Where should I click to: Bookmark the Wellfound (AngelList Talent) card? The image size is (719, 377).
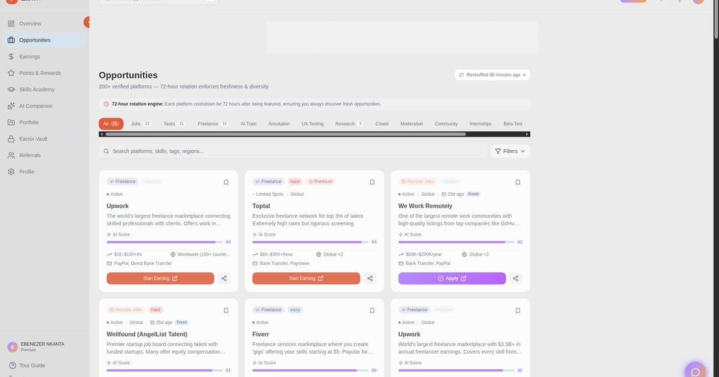coord(226,311)
